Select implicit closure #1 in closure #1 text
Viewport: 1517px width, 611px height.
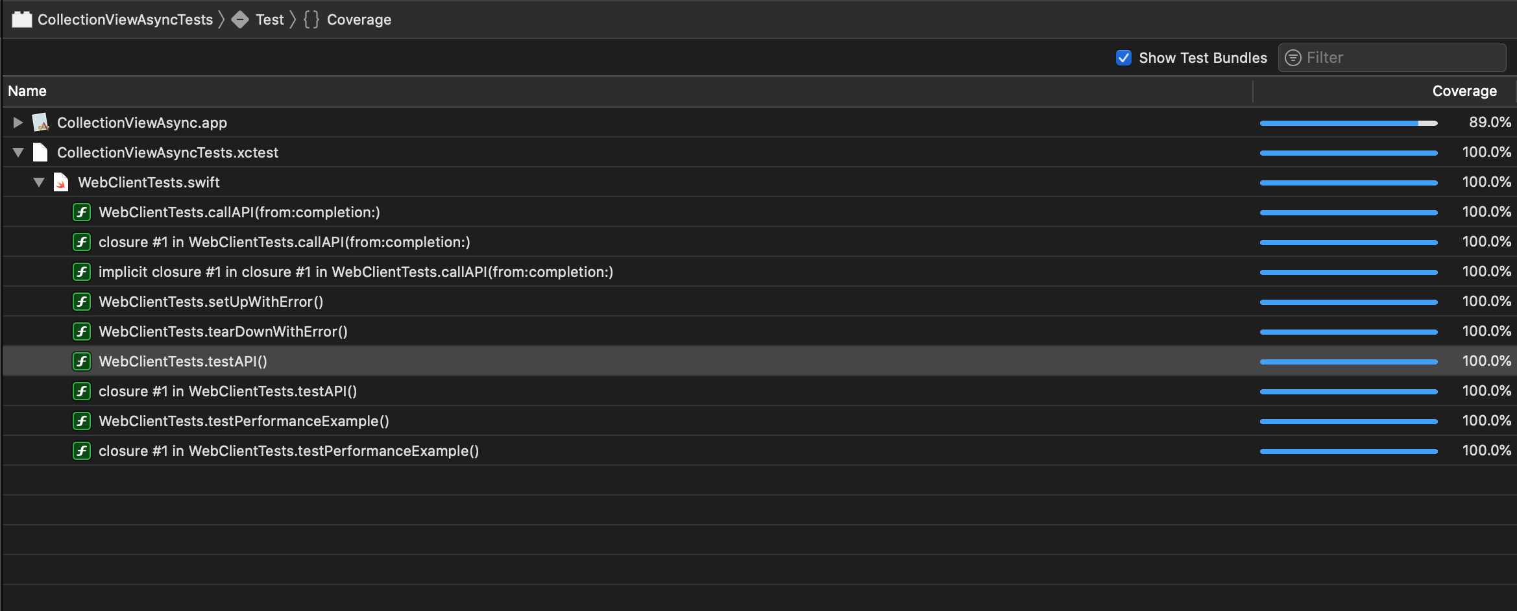coord(356,272)
